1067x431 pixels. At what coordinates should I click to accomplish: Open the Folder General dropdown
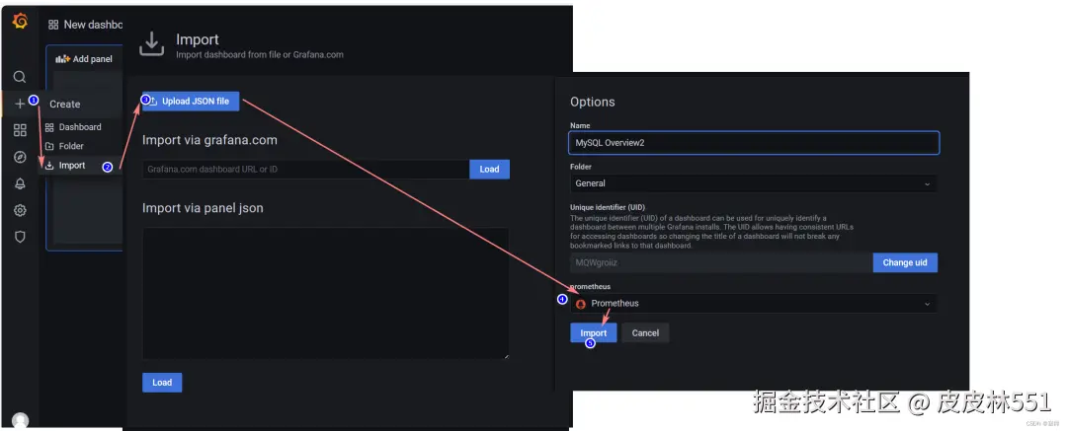753,183
